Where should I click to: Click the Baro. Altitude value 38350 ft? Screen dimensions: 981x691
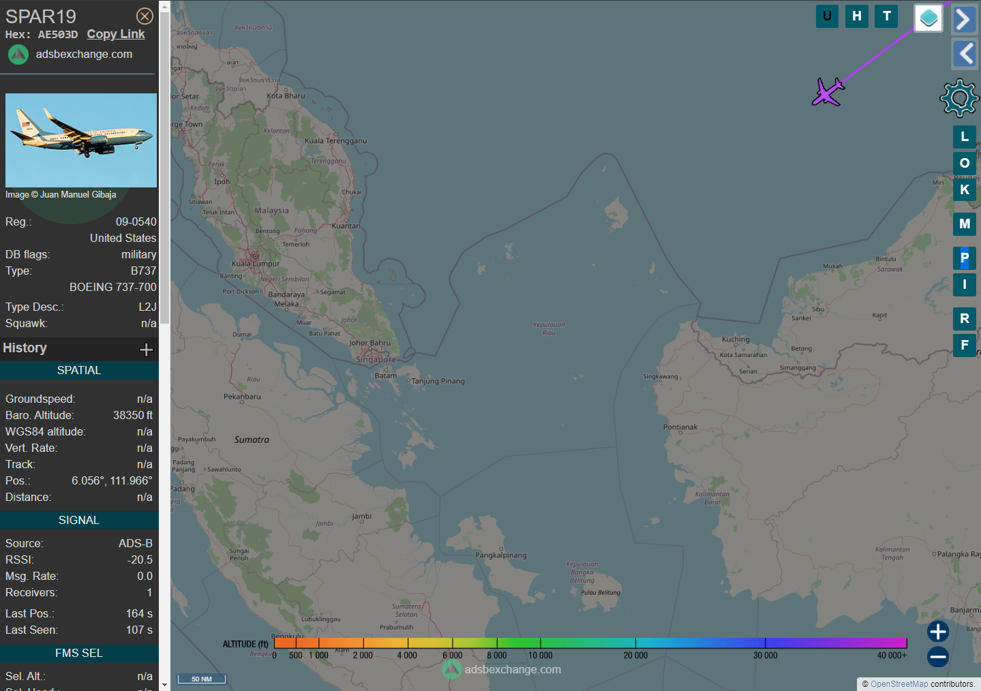pyautogui.click(x=133, y=415)
